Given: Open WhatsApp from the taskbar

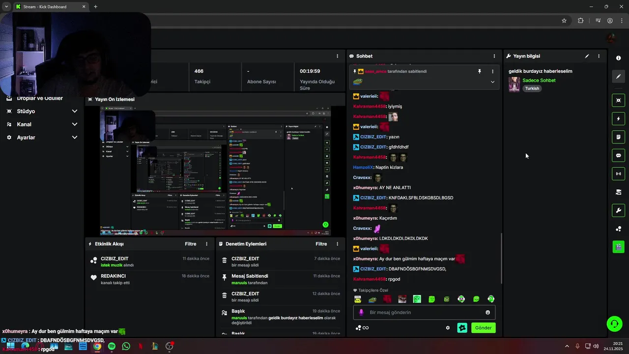Looking at the screenshot, I should point(126,346).
